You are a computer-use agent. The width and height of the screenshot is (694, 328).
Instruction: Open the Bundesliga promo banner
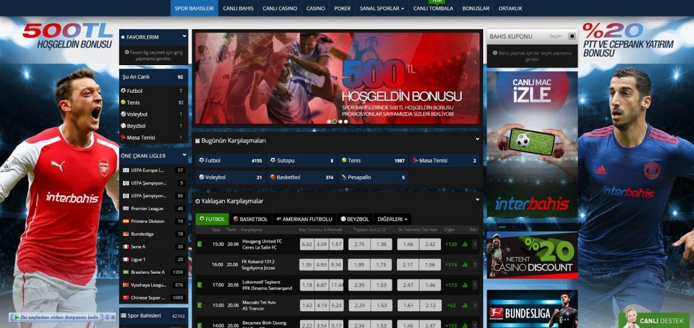point(532,309)
